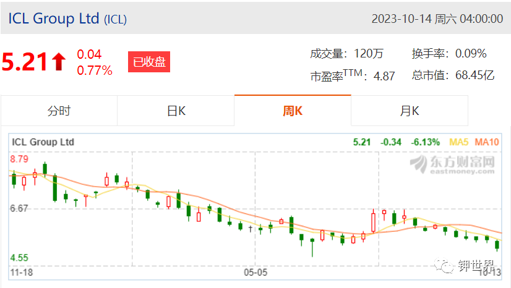The image size is (511, 288).
Task: Click the 11-18 start date marker
Action: click(22, 273)
